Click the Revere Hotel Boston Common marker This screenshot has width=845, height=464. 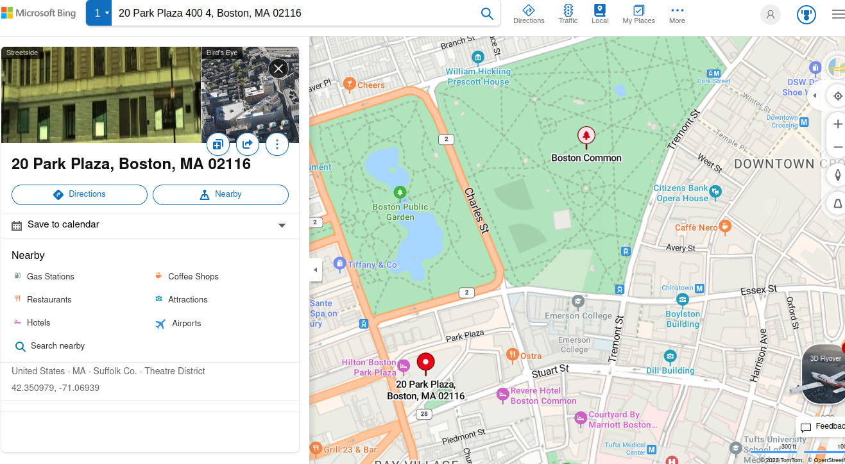(503, 395)
